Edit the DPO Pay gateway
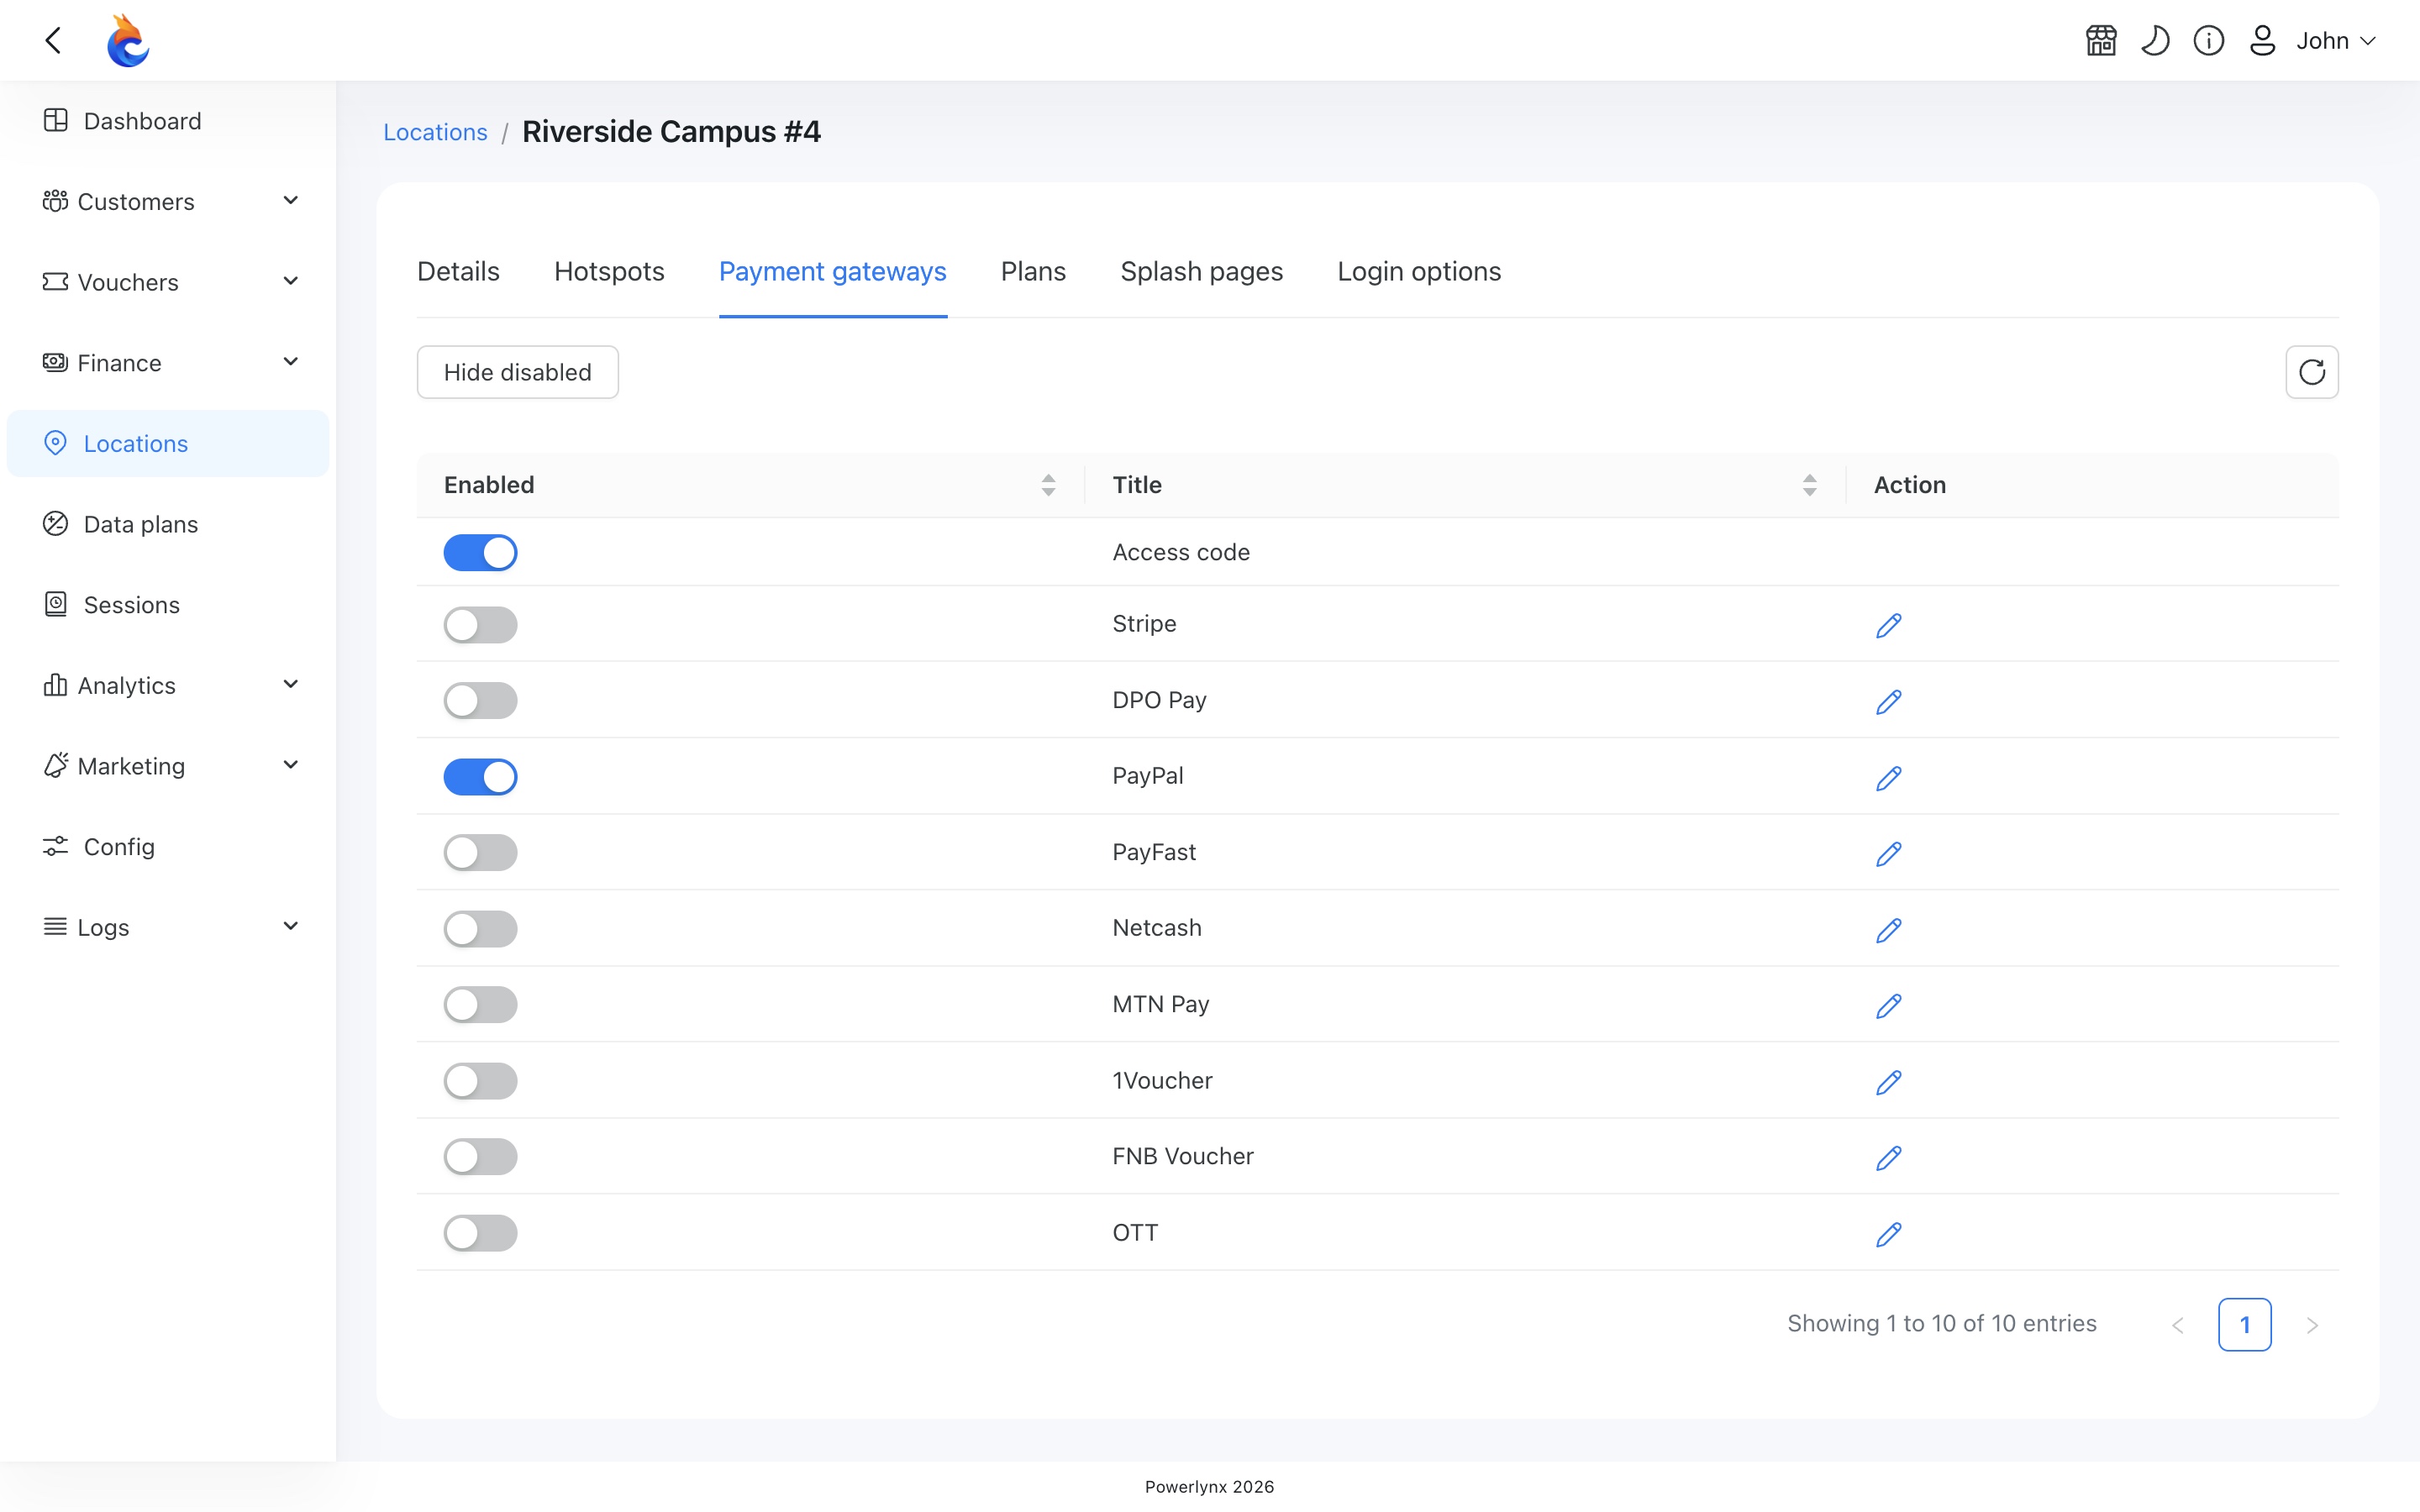The height and width of the screenshot is (1512, 2420). click(1889, 701)
